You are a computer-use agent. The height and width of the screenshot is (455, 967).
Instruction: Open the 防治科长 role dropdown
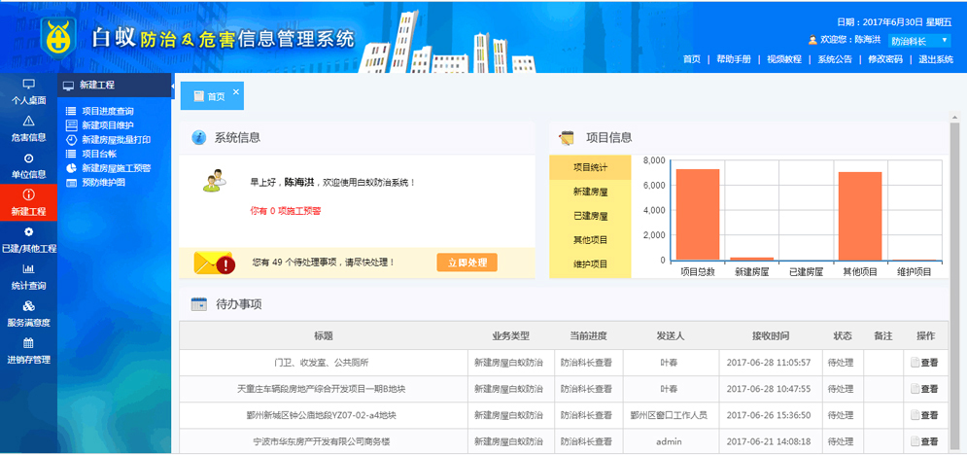pos(920,41)
